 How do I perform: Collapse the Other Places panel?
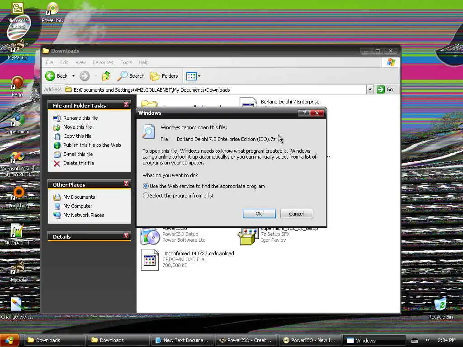click(126, 184)
